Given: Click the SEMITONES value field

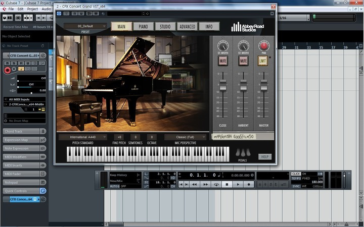Looking at the screenshot, I should pos(135,137).
